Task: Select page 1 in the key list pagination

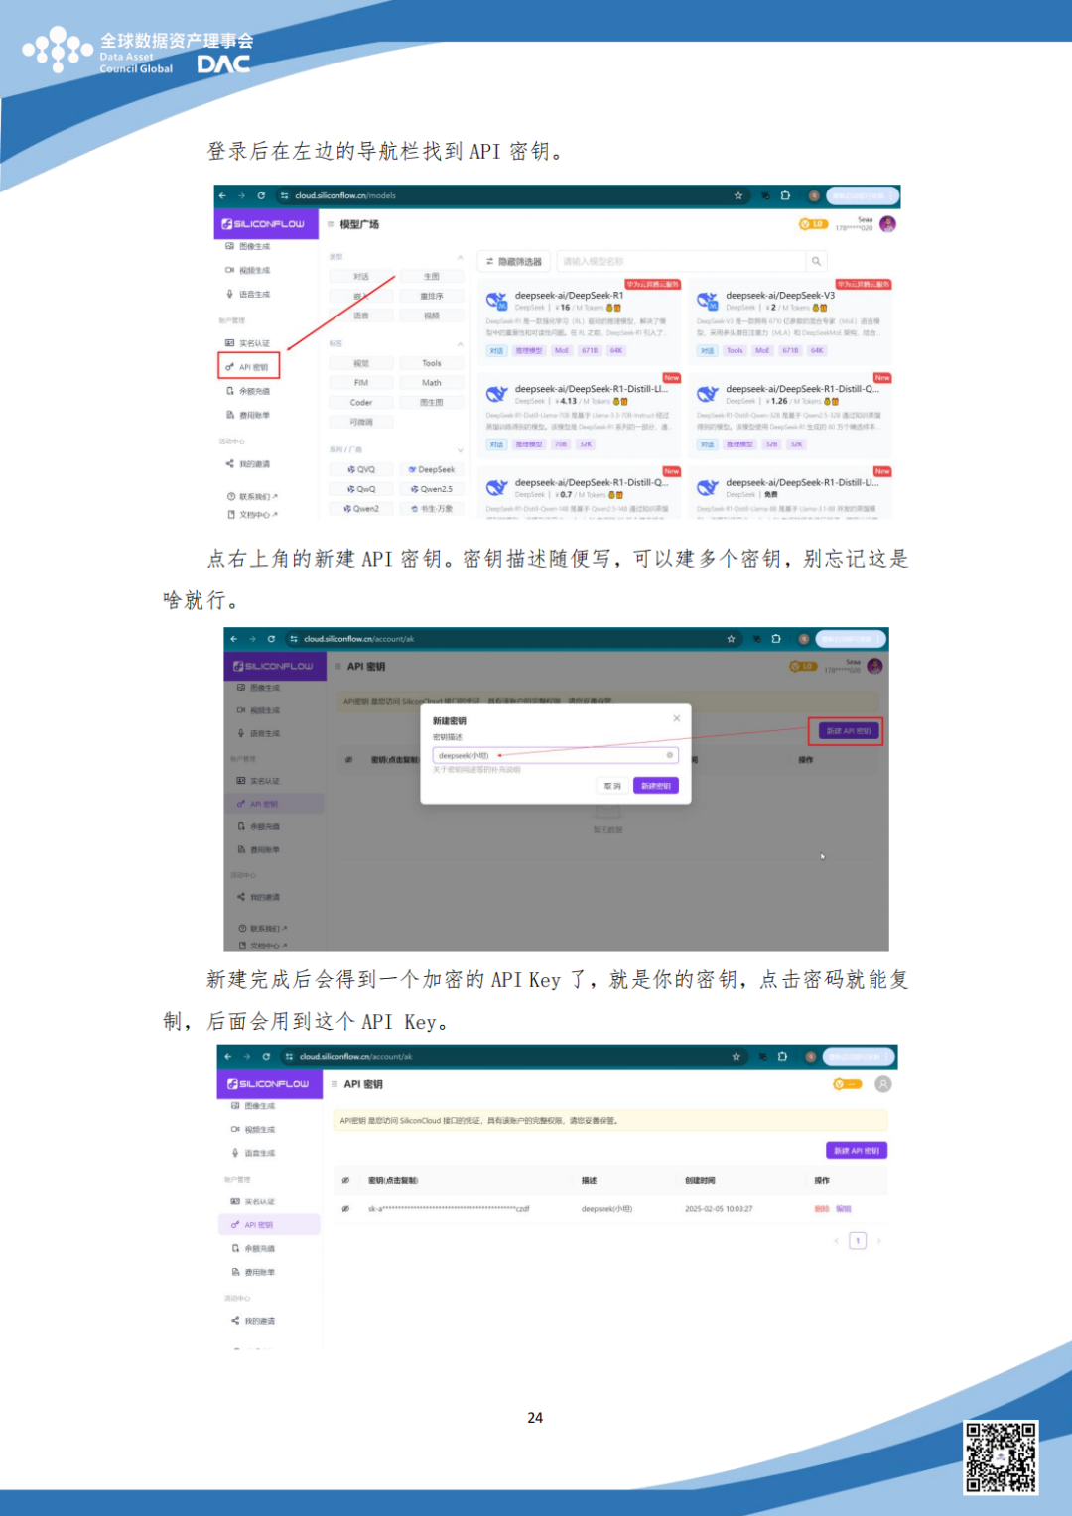Action: (858, 1240)
